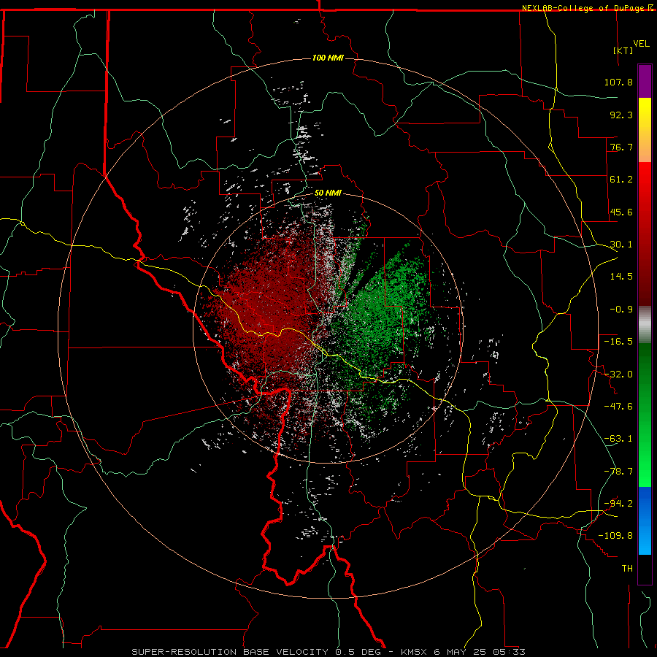657x657 pixels.
Task: Click the -109.8 velocity scale value
Action: [615, 536]
